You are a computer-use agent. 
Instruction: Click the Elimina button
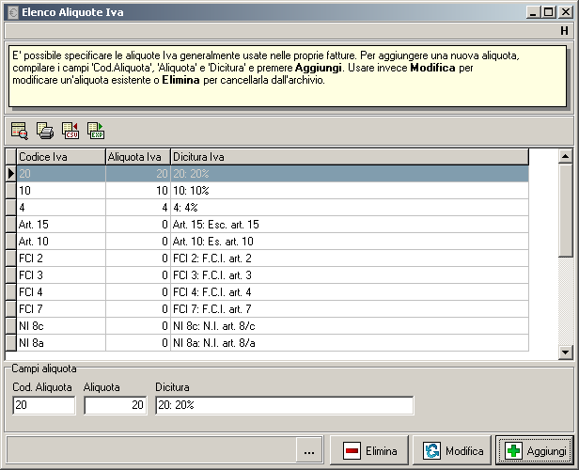369,450
